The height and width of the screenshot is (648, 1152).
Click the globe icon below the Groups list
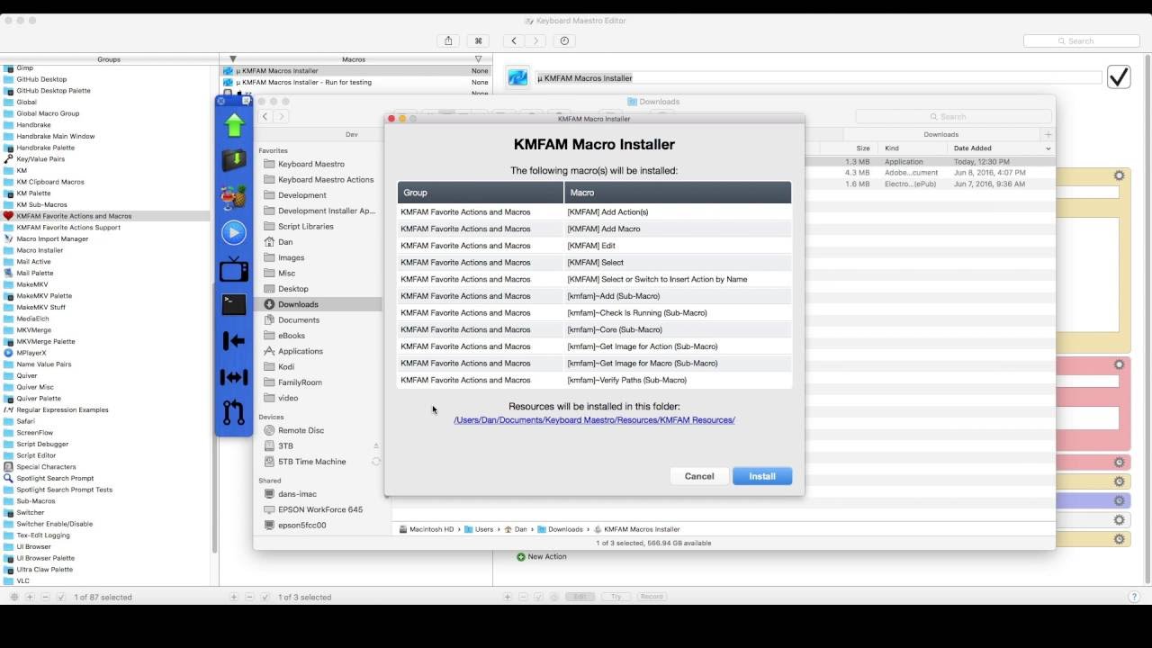[x=13, y=597]
